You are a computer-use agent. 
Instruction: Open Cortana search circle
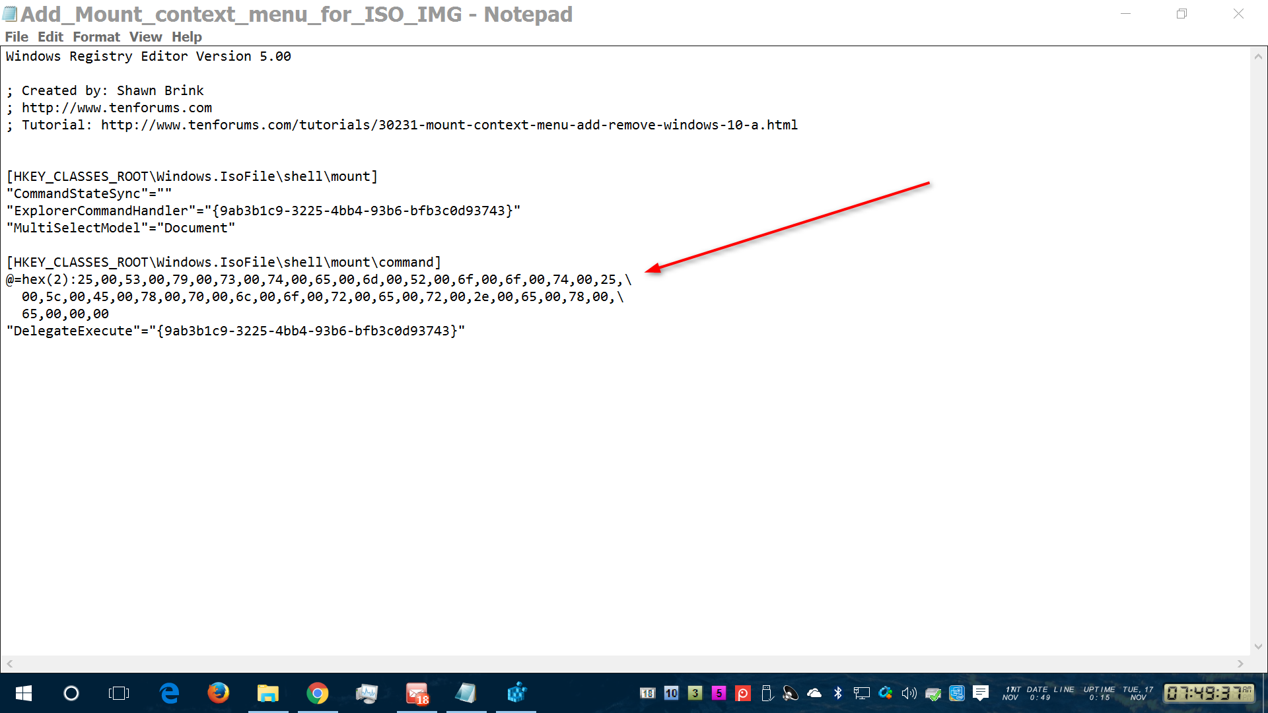[x=71, y=693]
